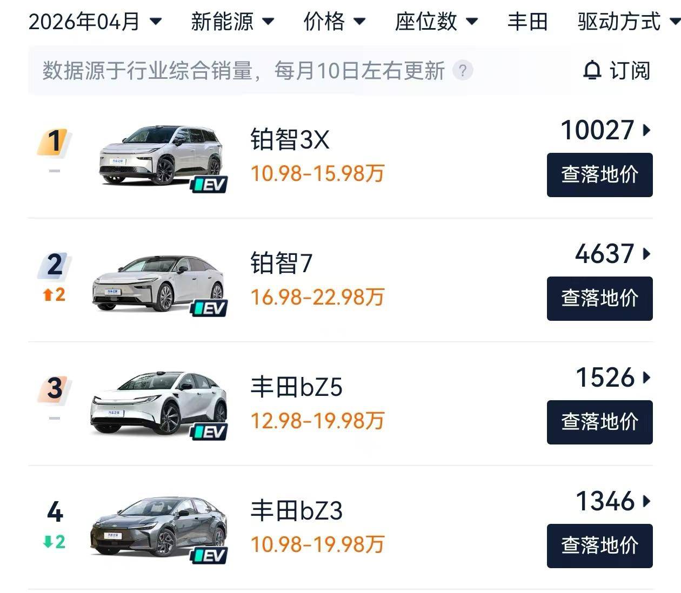Open the 丰田bZ3 model name link
The image size is (681, 593).
[297, 511]
